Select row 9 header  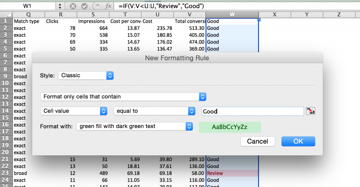pyautogui.click(x=6, y=76)
